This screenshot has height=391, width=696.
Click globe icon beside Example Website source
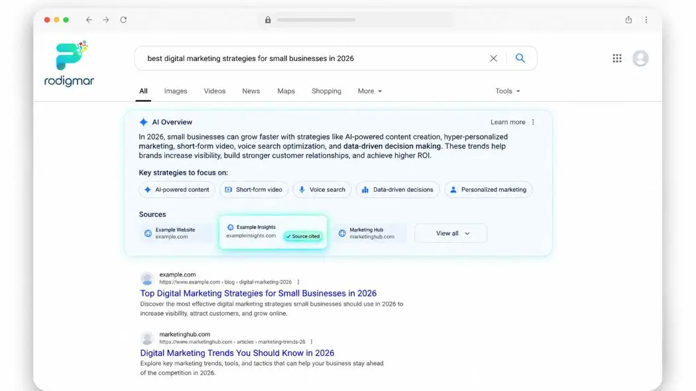(148, 234)
